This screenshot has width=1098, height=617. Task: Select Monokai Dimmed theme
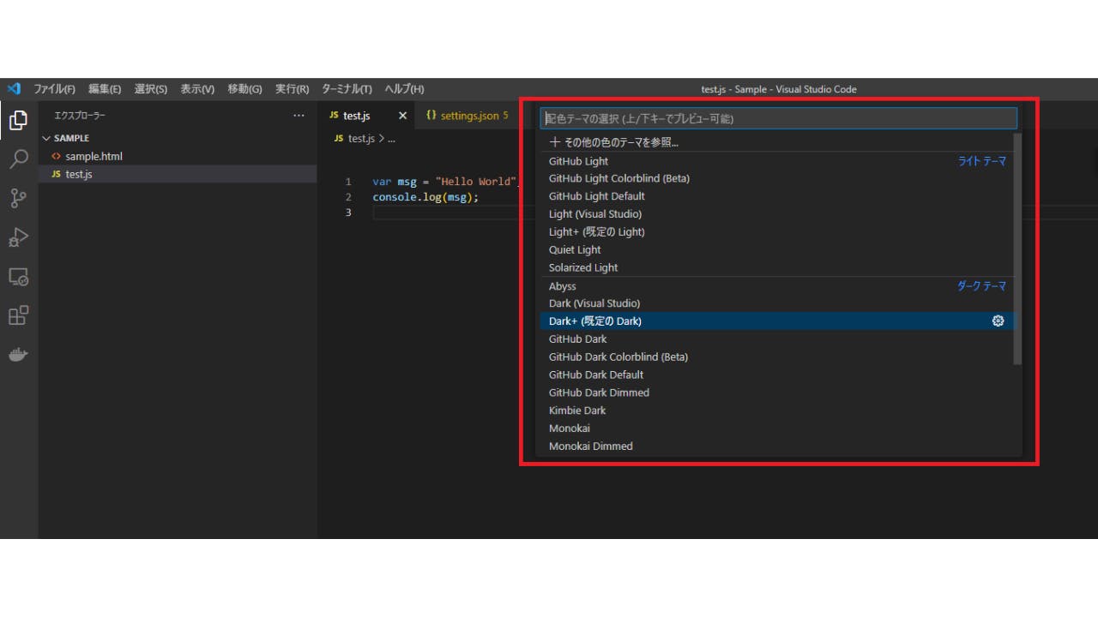point(776,446)
